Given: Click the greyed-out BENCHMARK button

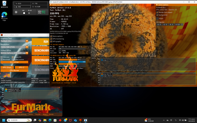Looking at the screenshot, I should [40, 70].
